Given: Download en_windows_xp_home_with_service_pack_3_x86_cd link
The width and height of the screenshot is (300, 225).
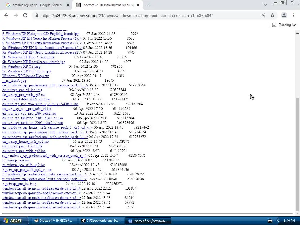Looking at the screenshot, I should (47, 127).
